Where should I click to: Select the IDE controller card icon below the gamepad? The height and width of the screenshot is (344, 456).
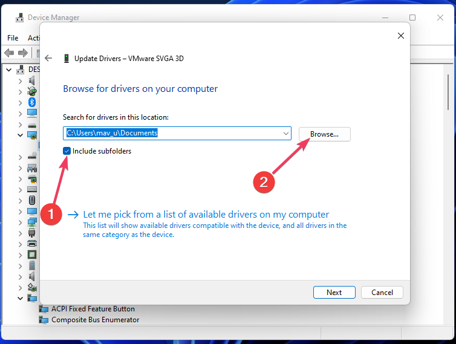[x=32, y=179]
